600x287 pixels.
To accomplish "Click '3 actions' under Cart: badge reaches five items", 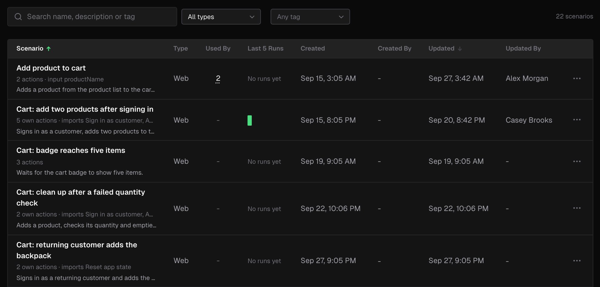I will [x=30, y=162].
